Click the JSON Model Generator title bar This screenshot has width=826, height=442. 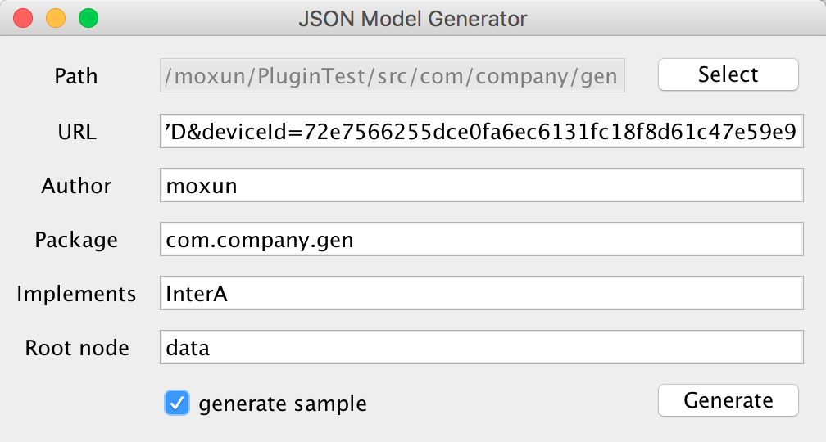[413, 19]
